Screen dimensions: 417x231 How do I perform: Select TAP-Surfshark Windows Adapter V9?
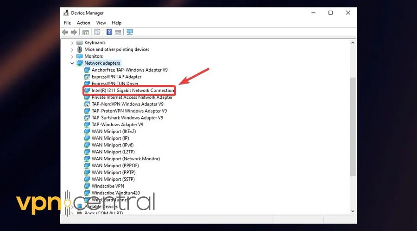127,118
